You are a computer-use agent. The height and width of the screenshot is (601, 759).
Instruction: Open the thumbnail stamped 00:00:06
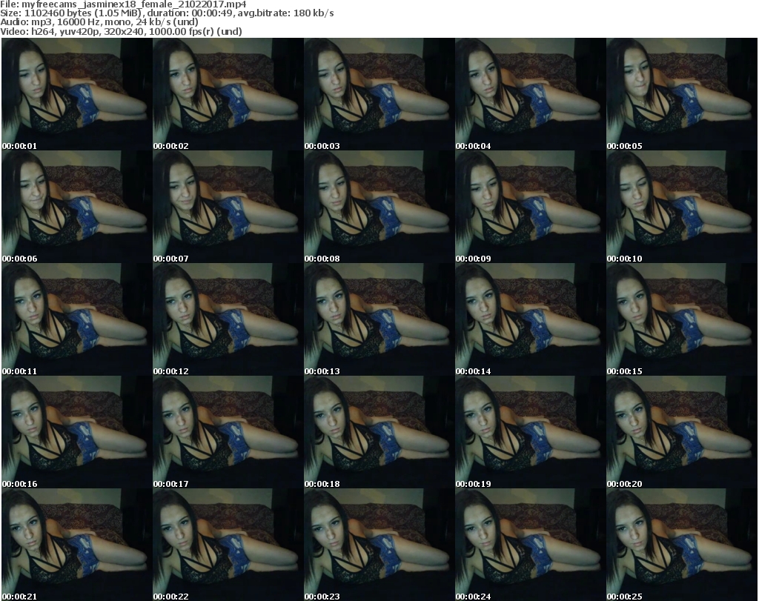tap(76, 207)
